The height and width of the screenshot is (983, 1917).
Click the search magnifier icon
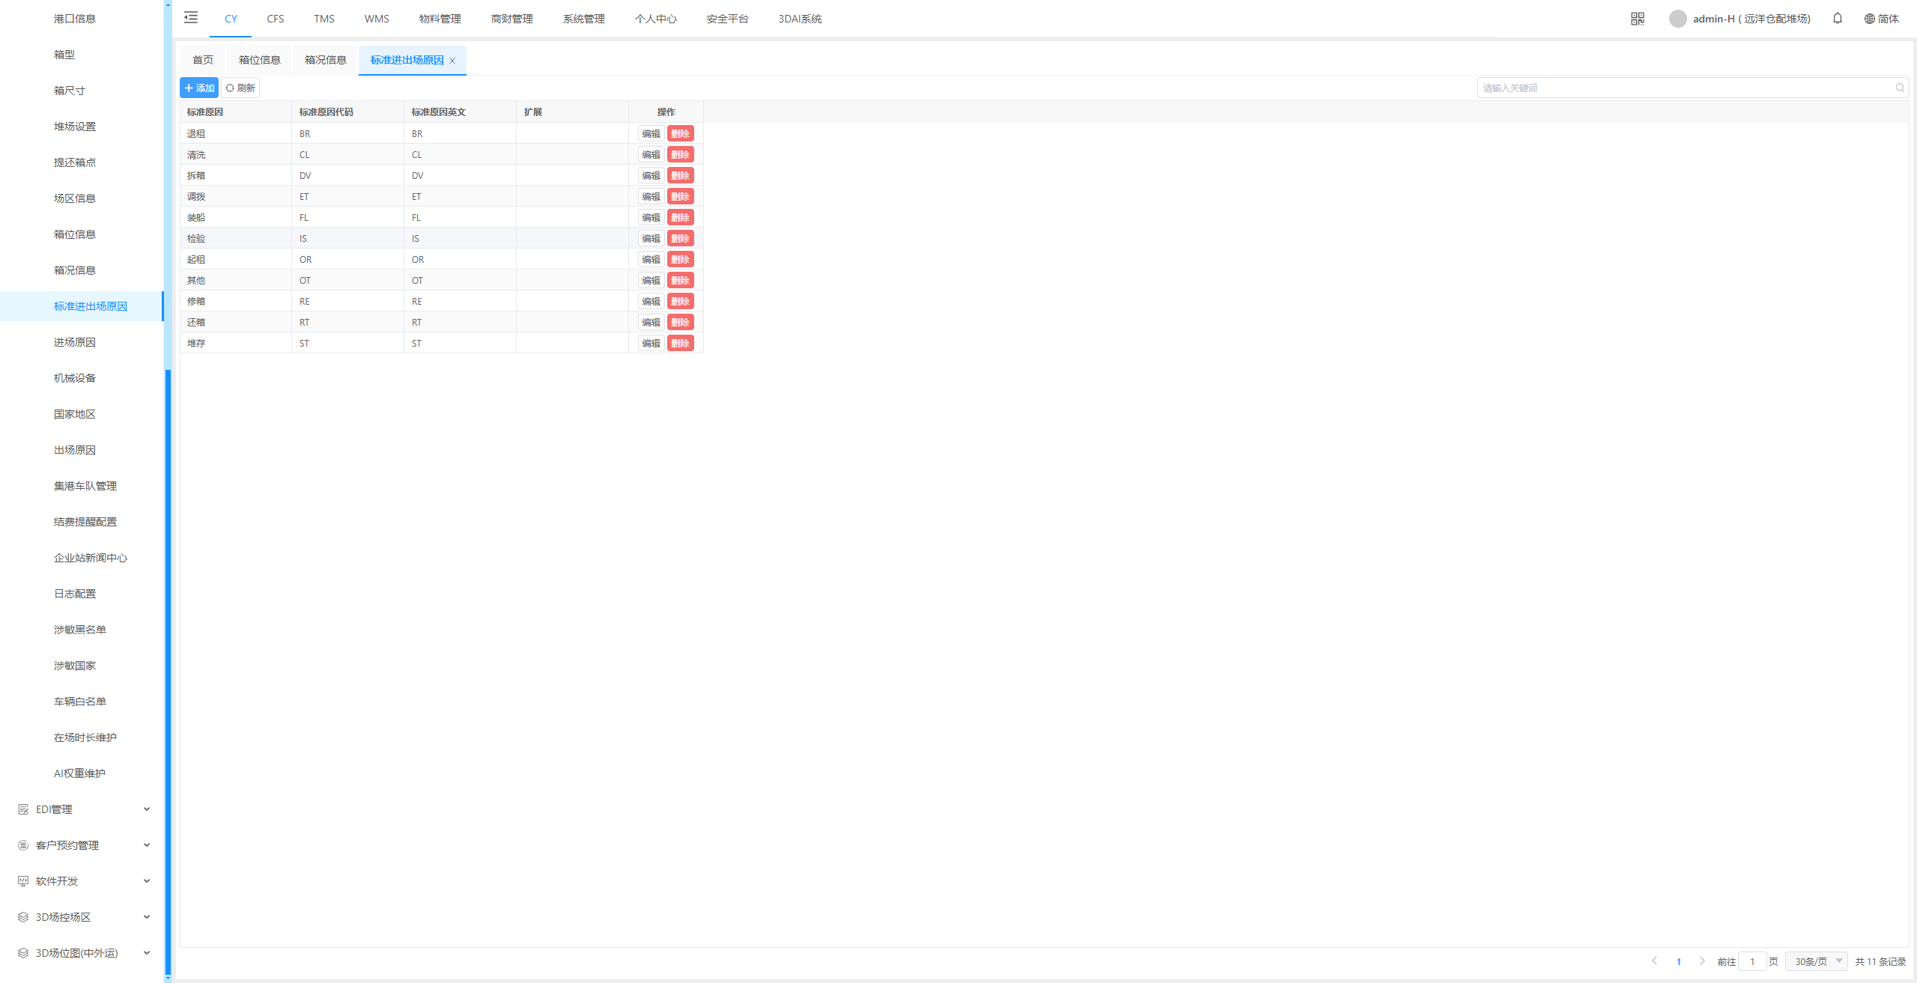click(x=1900, y=88)
